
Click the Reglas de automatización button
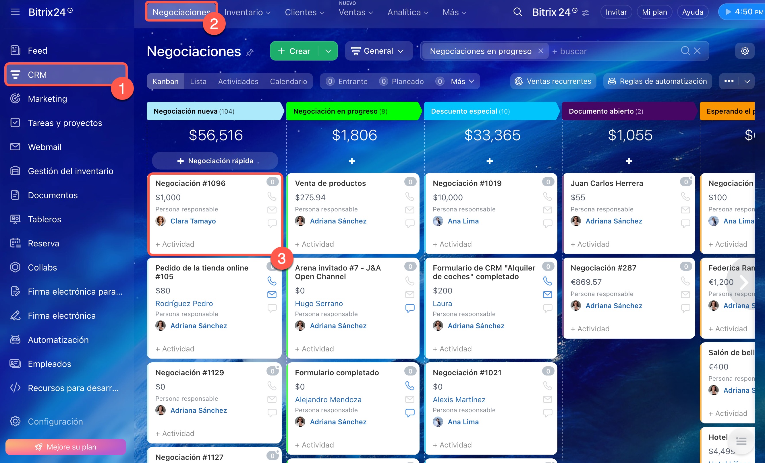(x=657, y=81)
